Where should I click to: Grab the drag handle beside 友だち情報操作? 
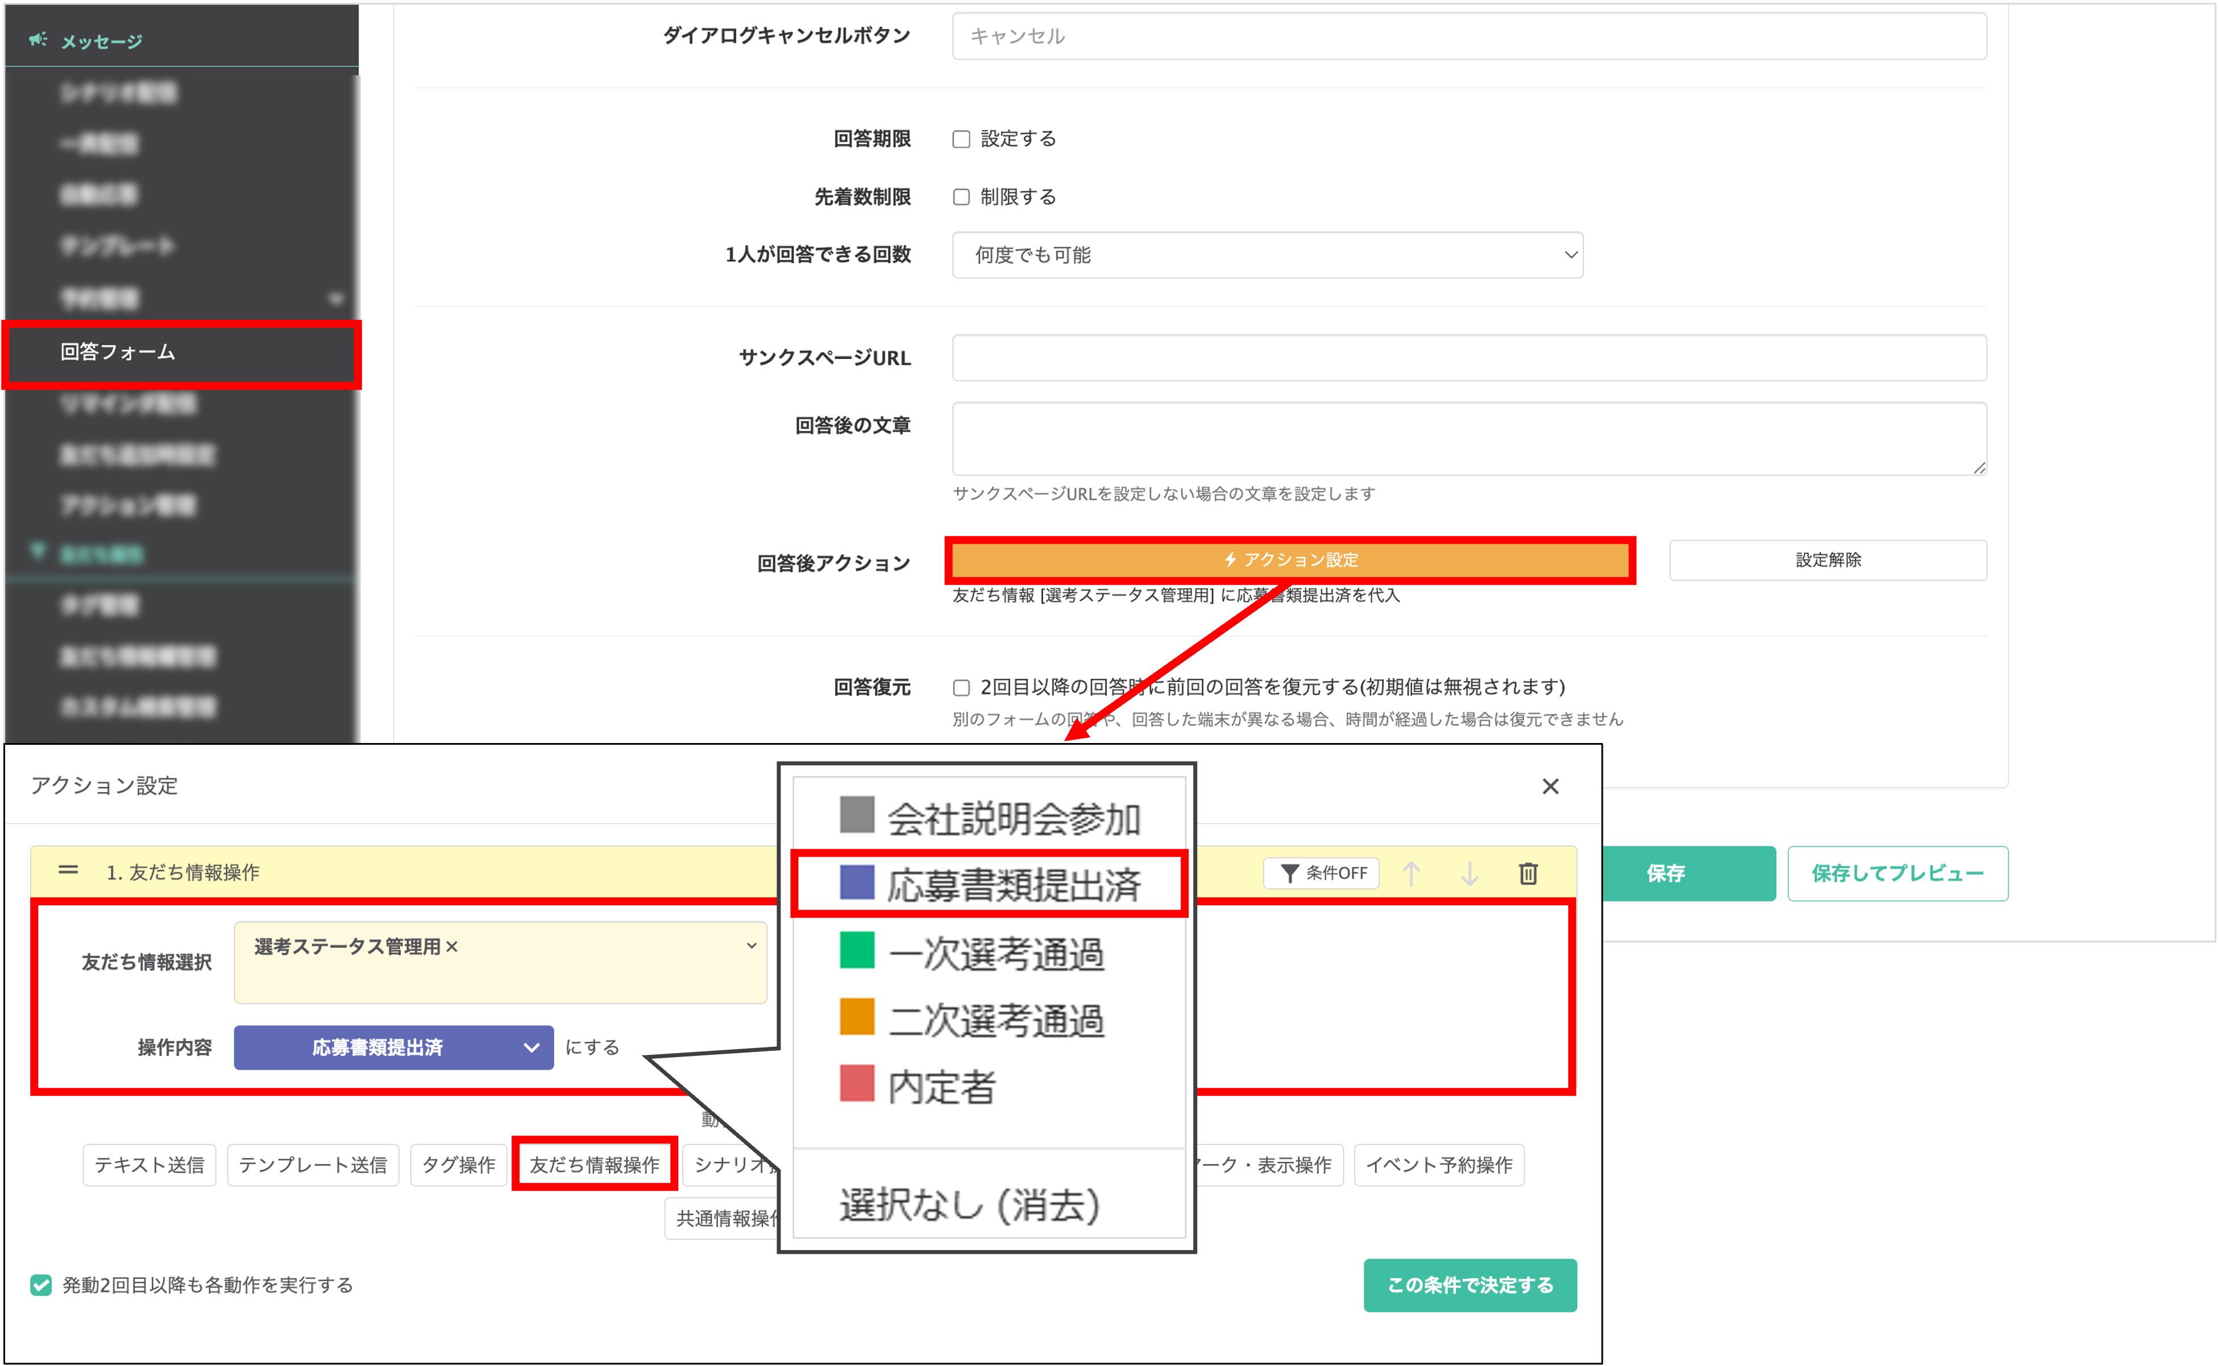click(x=68, y=870)
